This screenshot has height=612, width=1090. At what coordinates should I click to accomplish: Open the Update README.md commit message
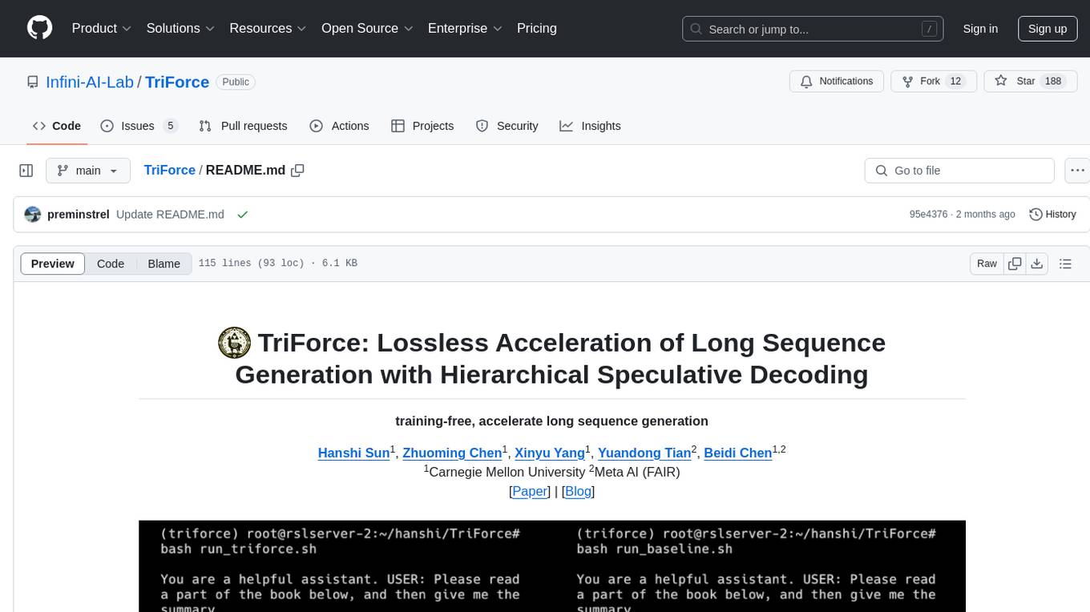pyautogui.click(x=170, y=215)
